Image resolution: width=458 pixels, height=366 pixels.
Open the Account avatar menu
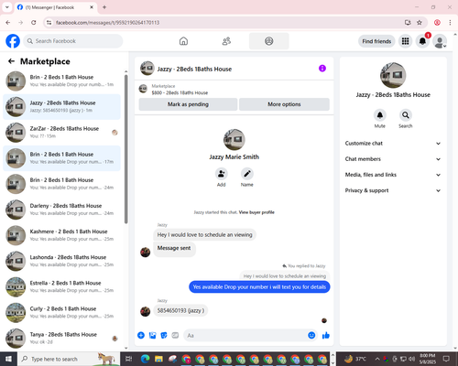[x=440, y=41]
